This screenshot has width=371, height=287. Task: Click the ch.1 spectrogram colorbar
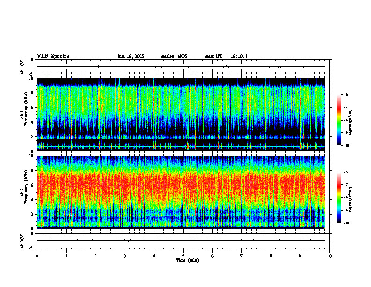(x=339, y=120)
